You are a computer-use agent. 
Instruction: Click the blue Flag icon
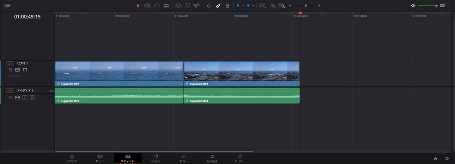(x=238, y=5)
